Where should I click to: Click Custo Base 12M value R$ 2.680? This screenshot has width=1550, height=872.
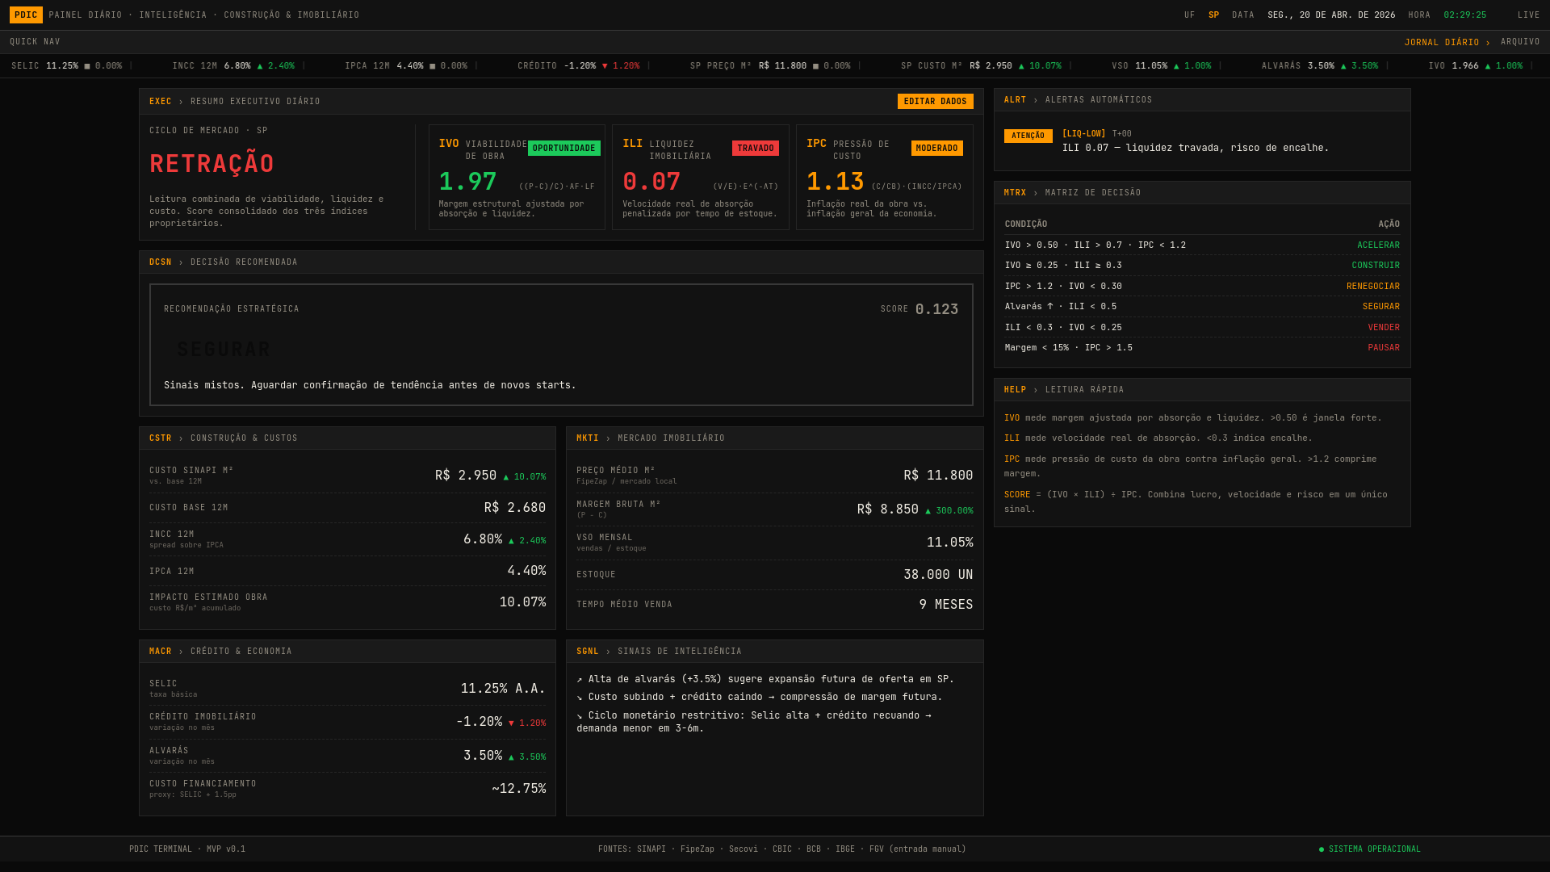click(x=514, y=508)
